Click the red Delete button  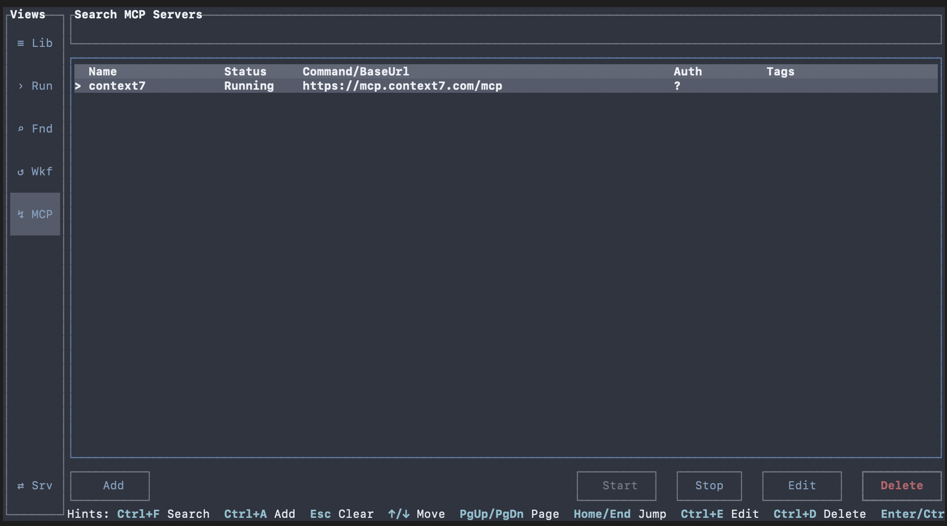tap(901, 486)
